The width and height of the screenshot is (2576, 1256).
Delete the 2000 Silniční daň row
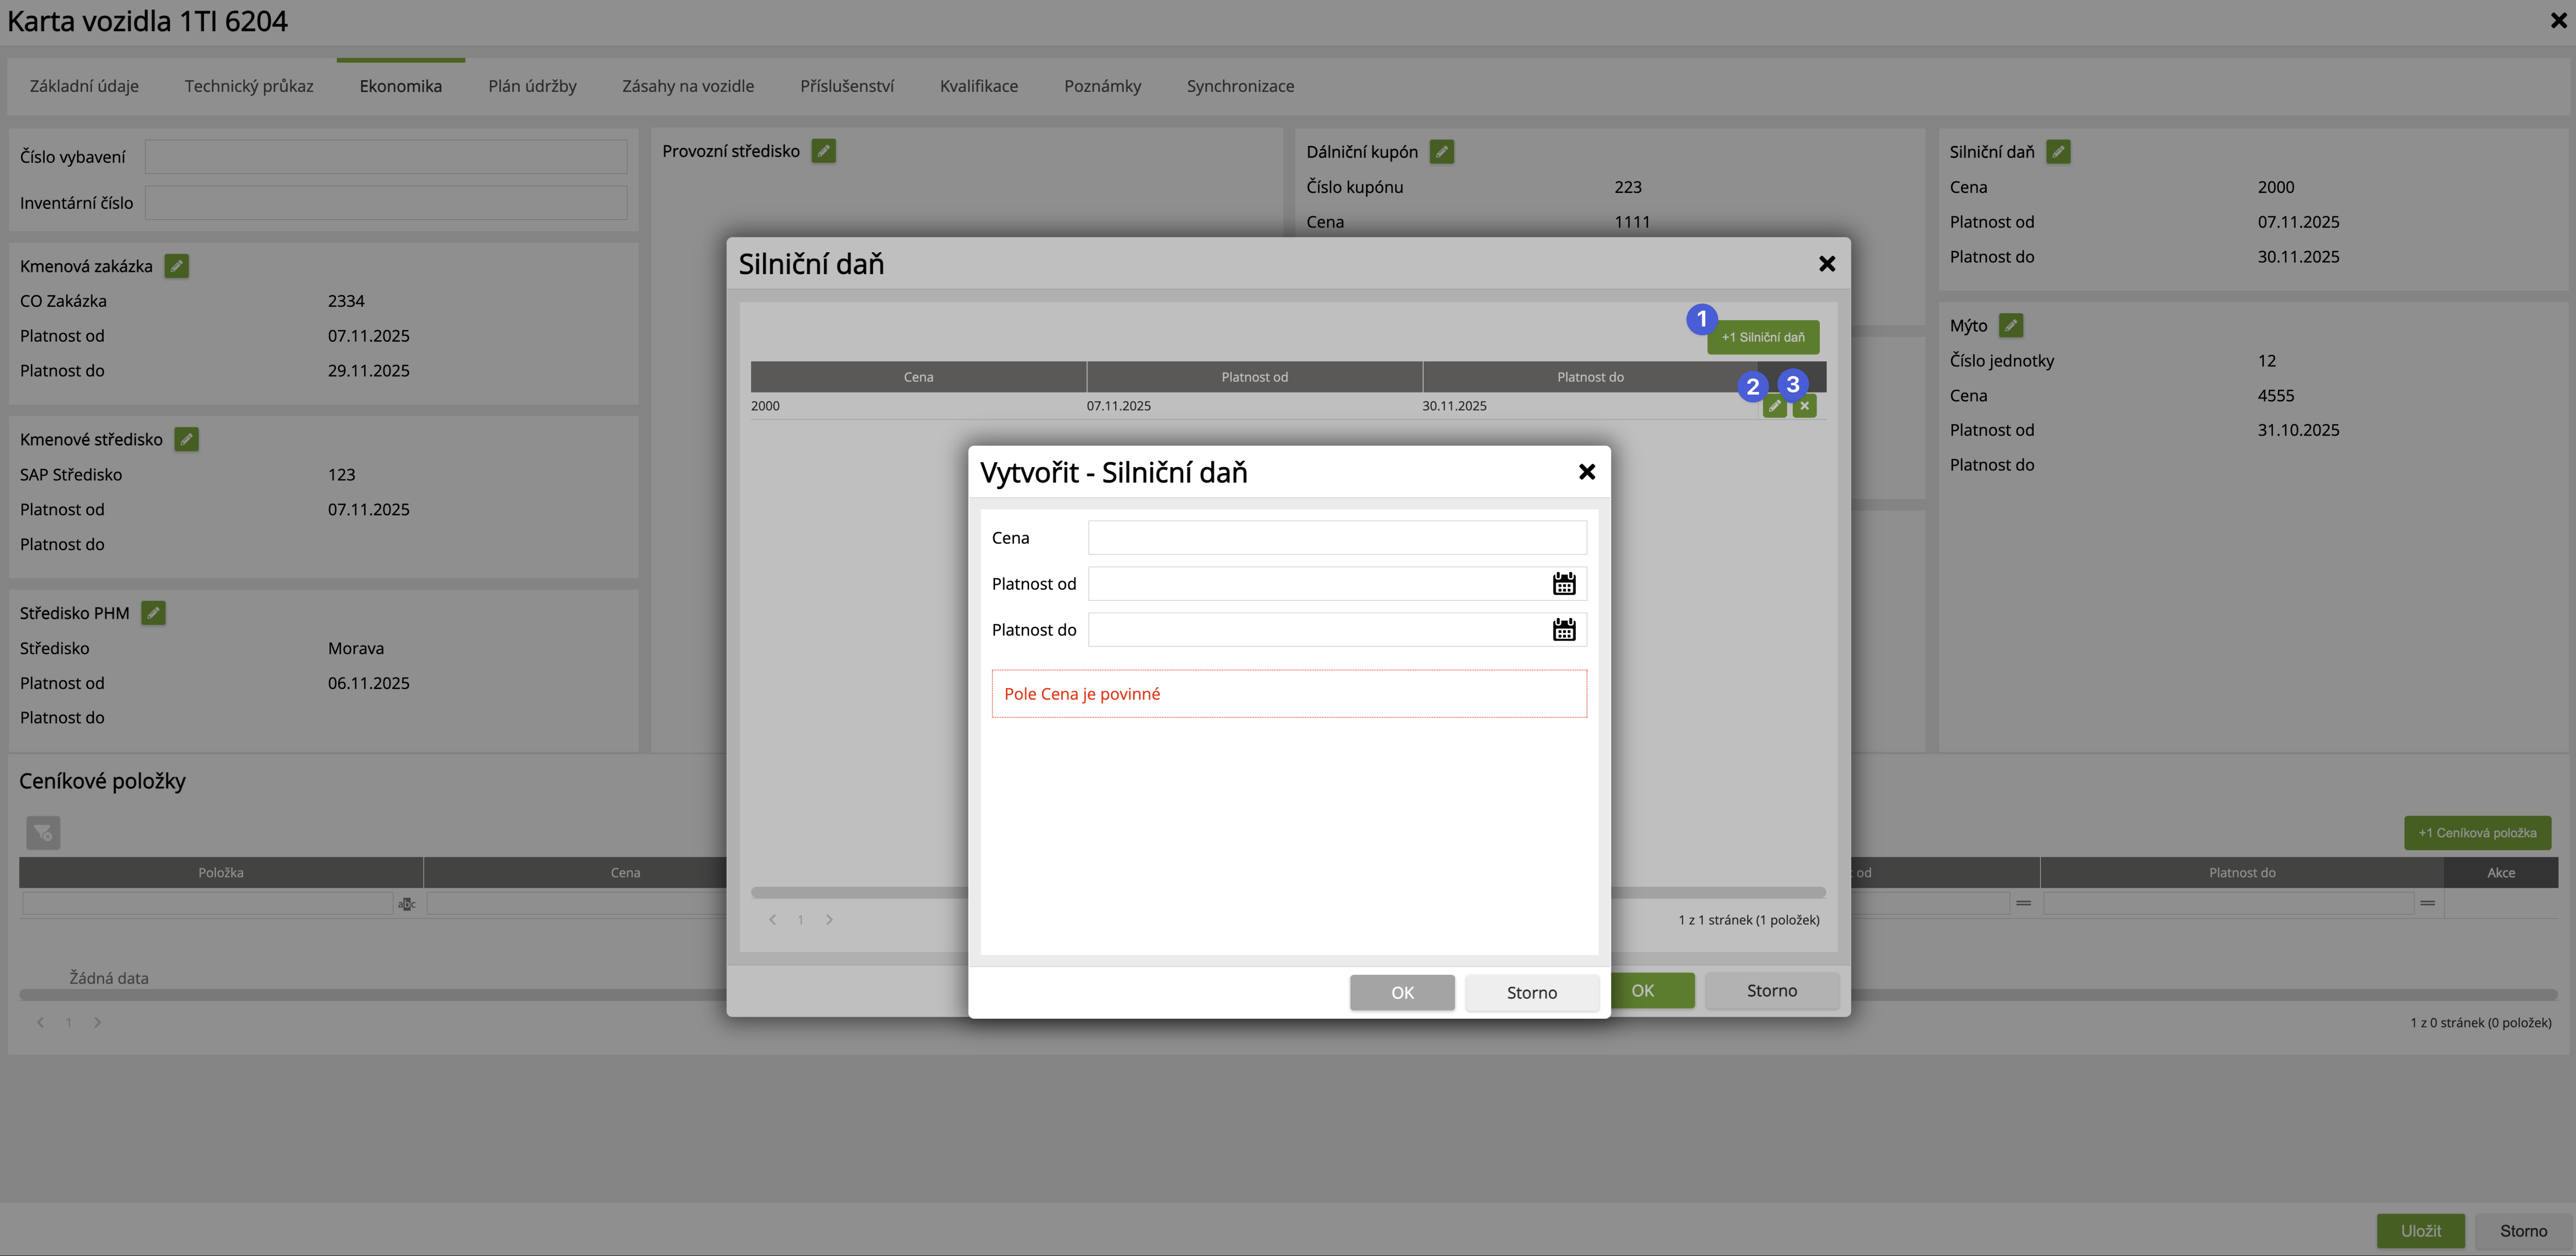[x=1804, y=406]
